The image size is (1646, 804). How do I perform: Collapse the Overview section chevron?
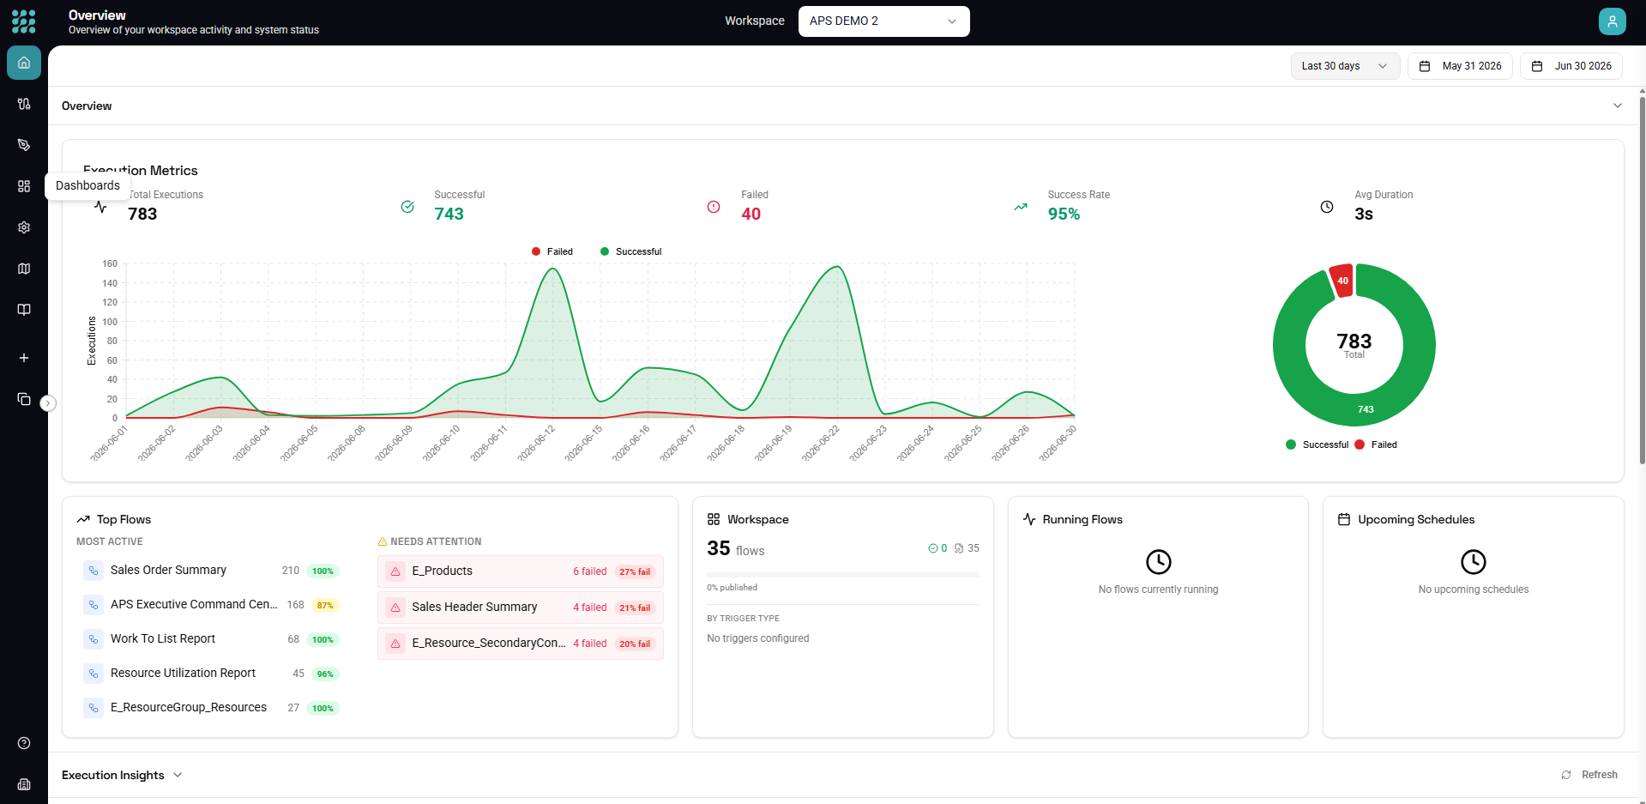[x=1618, y=106]
